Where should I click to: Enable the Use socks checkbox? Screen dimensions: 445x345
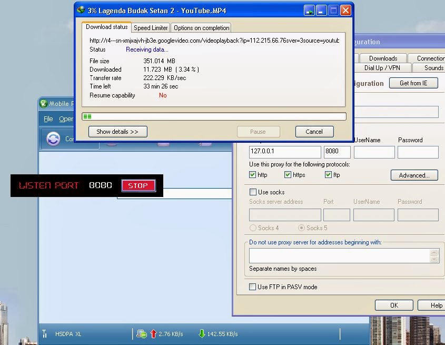(253, 192)
